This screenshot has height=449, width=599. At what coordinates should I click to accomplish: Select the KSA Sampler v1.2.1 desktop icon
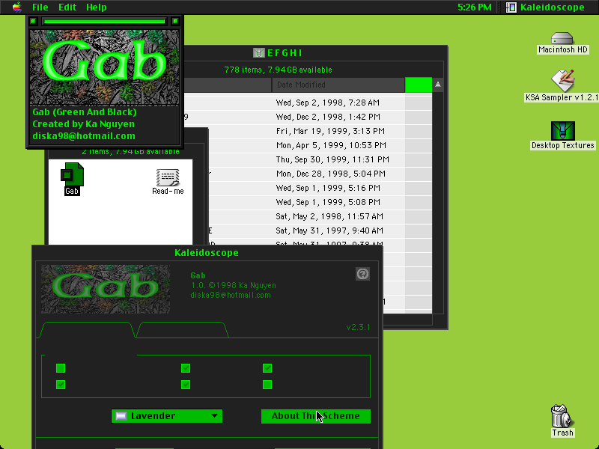[x=562, y=80]
